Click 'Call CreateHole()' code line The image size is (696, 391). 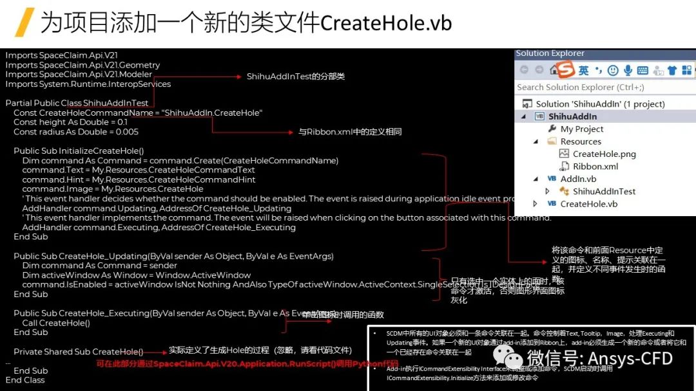pos(56,323)
